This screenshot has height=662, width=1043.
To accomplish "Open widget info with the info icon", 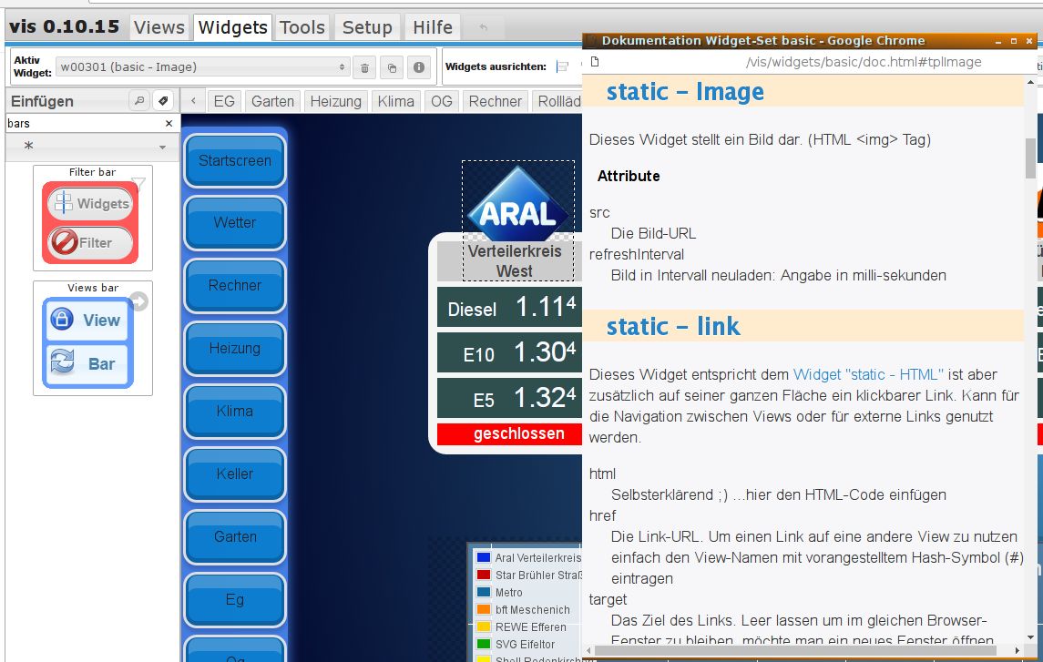I will [x=419, y=67].
